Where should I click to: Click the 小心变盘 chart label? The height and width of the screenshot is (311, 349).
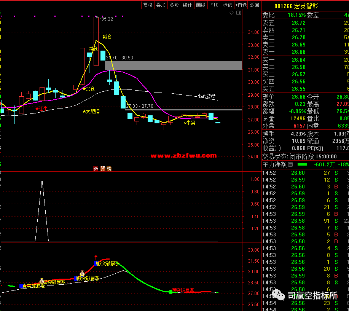207,96
